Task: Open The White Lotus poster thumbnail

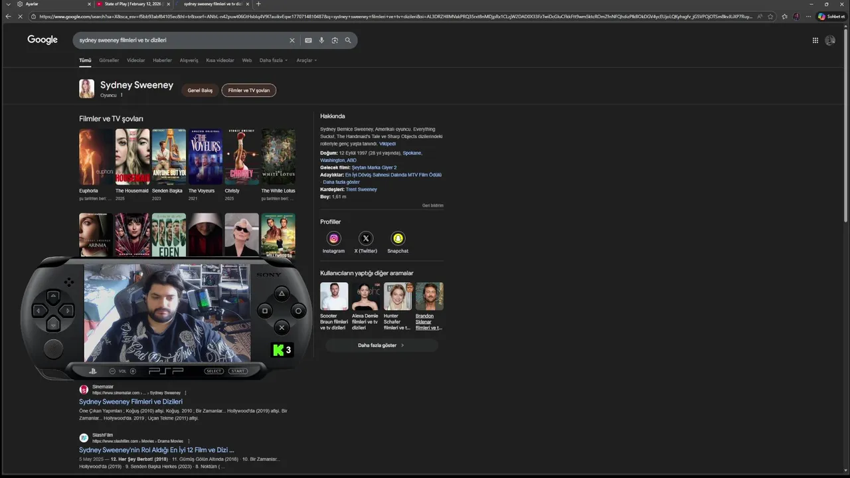Action: (278, 157)
